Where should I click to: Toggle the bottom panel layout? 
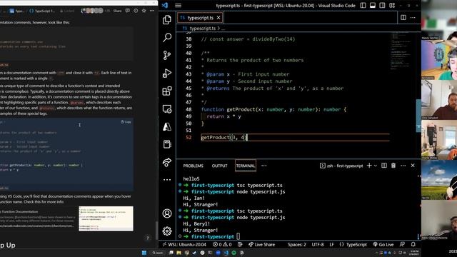pos(373,5)
